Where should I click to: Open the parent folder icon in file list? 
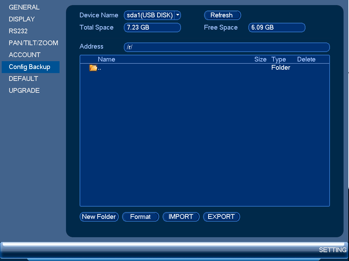[x=93, y=68]
